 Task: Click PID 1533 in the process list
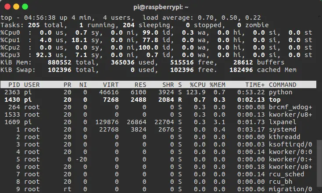coord(12,114)
